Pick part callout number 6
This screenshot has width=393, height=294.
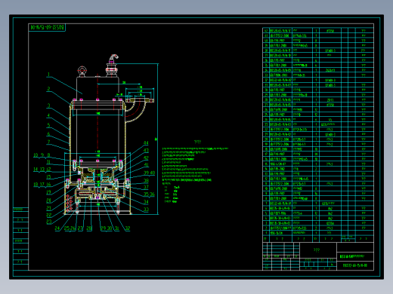[48, 134]
